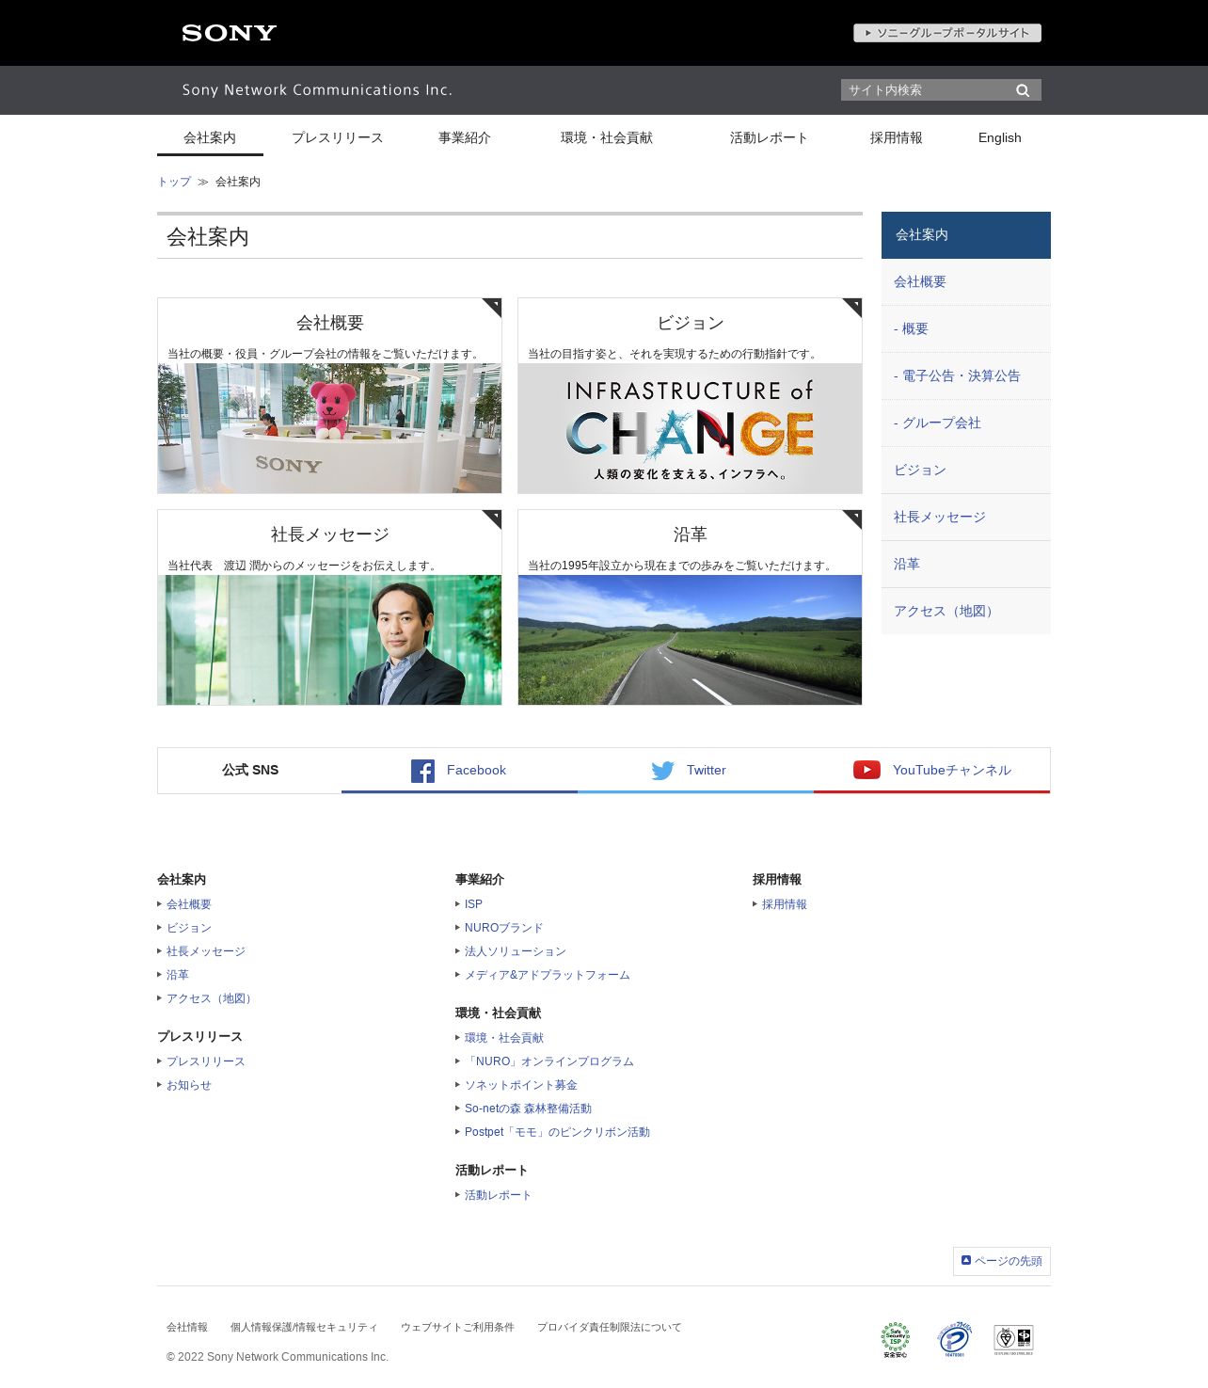Click footer ISP link
The width and height of the screenshot is (1208, 1388).
tap(473, 904)
